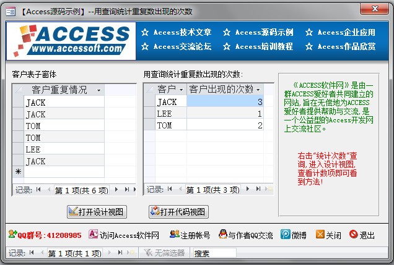This screenshot has height=265, width=394.
Task: Click the TOM cell in 客户 column
Action: coord(171,125)
